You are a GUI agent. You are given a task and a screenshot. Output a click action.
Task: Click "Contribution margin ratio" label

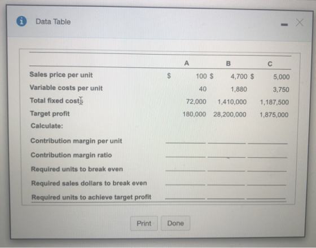(x=71, y=155)
